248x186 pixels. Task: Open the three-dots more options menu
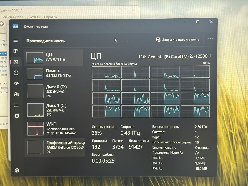coord(210,39)
